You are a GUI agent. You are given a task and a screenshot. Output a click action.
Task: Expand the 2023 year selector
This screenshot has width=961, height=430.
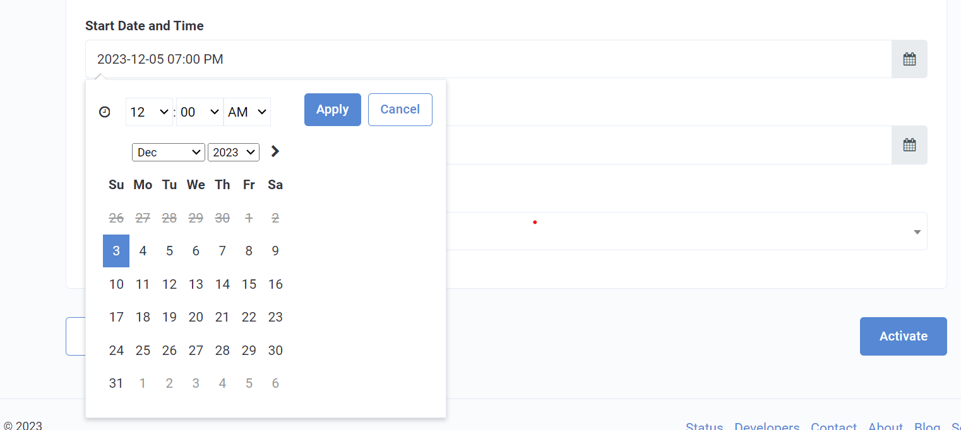(x=234, y=153)
